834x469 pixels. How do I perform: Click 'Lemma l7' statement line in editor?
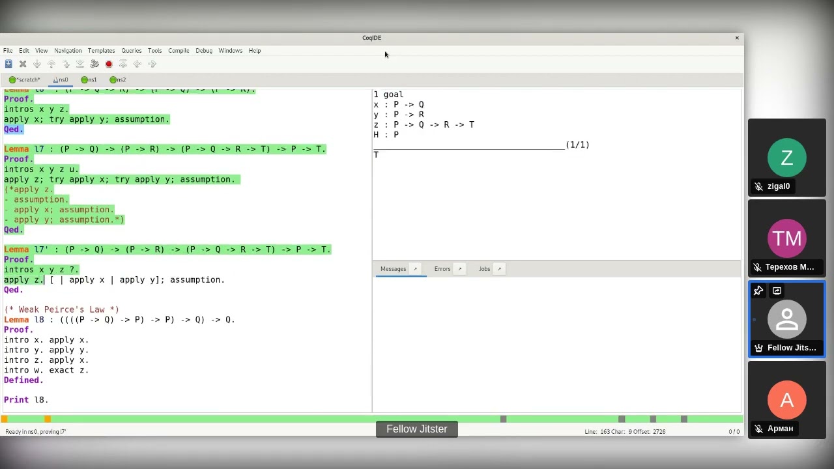165,149
